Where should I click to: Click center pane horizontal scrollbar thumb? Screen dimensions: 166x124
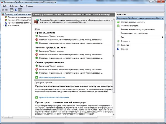(x=66, y=117)
